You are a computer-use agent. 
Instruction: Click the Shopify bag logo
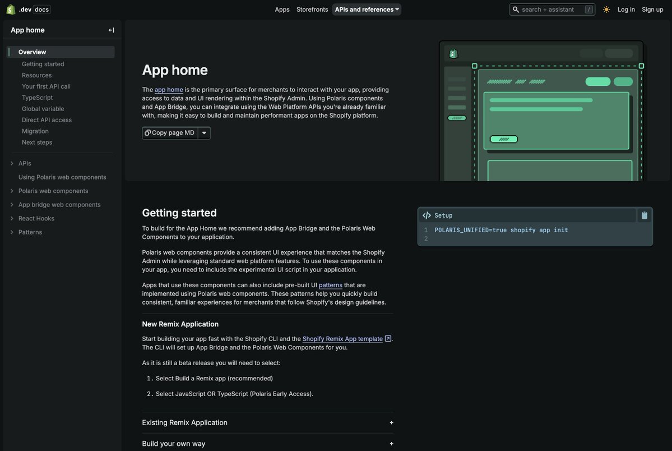[x=11, y=10]
